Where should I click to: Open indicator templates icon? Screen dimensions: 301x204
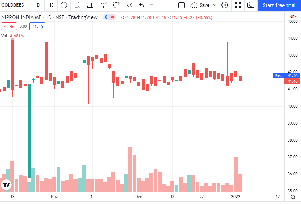(x=103, y=5)
